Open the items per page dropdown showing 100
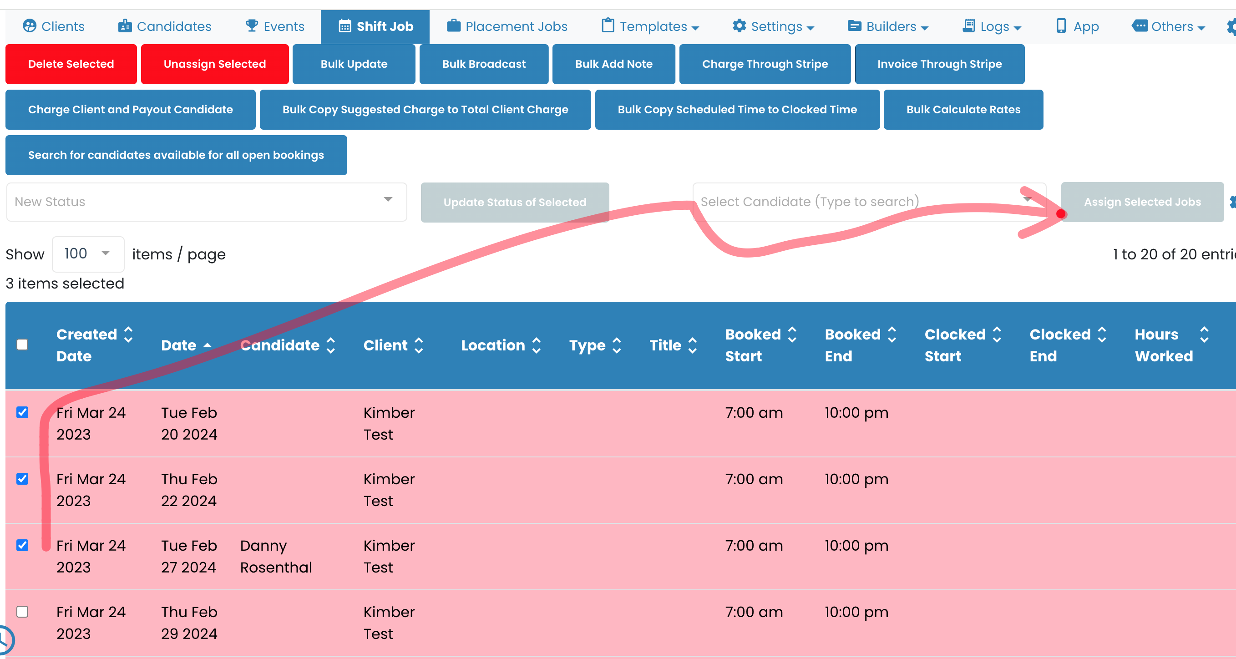Viewport: 1236px width, 659px height. pos(87,254)
